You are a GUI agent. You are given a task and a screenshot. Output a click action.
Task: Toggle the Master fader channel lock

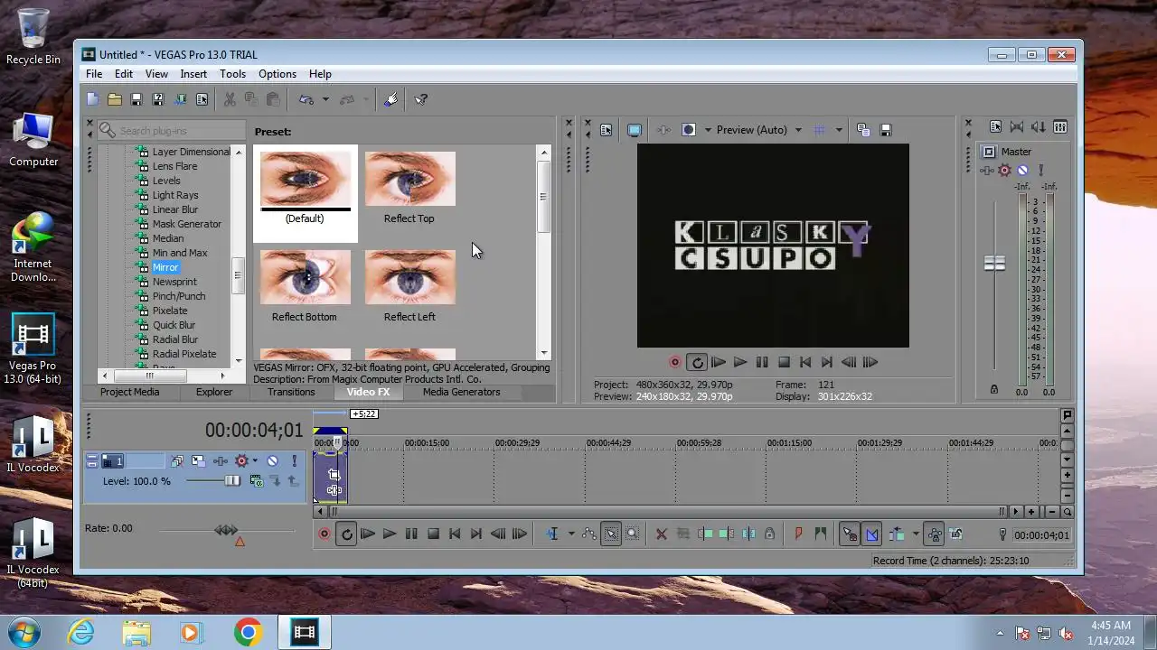click(994, 389)
